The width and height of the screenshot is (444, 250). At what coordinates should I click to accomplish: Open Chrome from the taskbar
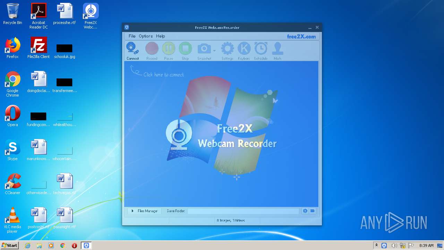pos(63,245)
